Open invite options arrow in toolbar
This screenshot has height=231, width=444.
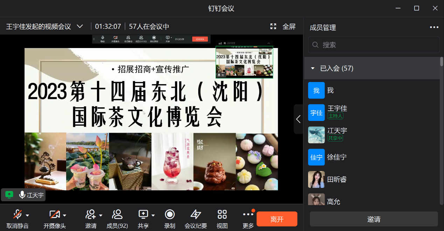pyautogui.click(x=101, y=215)
